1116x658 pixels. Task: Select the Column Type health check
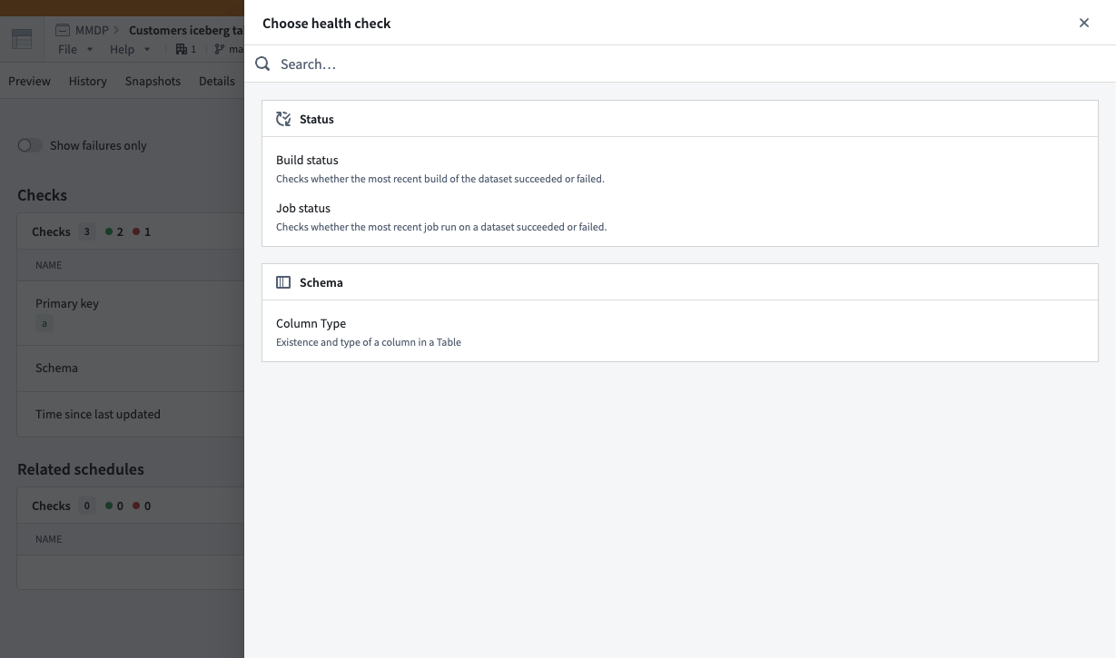[x=311, y=323]
